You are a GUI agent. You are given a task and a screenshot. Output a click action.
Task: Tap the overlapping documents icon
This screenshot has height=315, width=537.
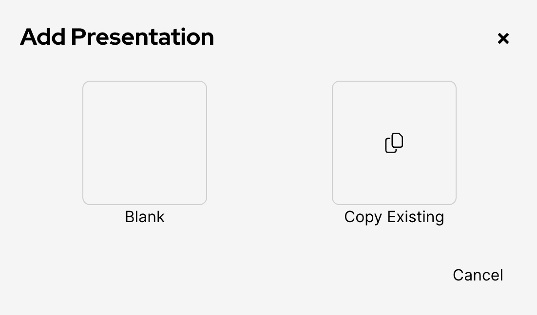tap(394, 143)
